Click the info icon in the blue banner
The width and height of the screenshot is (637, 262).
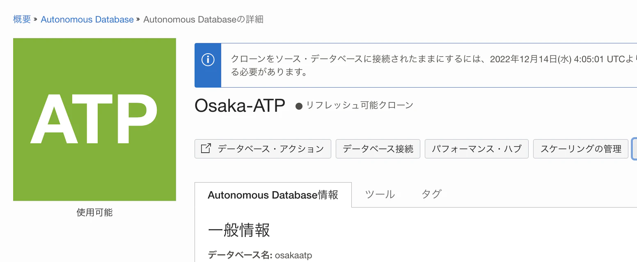pos(208,60)
